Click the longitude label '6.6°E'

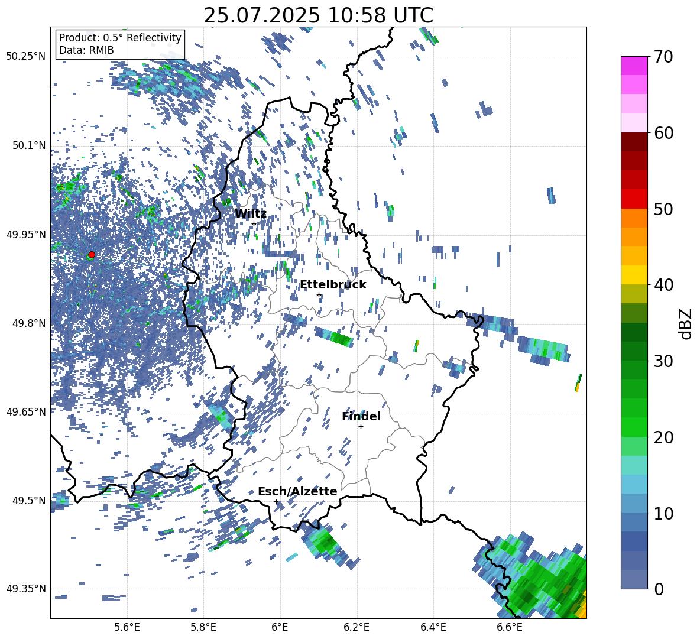coord(510,627)
